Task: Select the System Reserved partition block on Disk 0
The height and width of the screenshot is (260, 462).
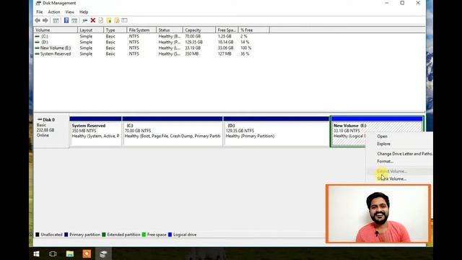Action: click(x=95, y=131)
